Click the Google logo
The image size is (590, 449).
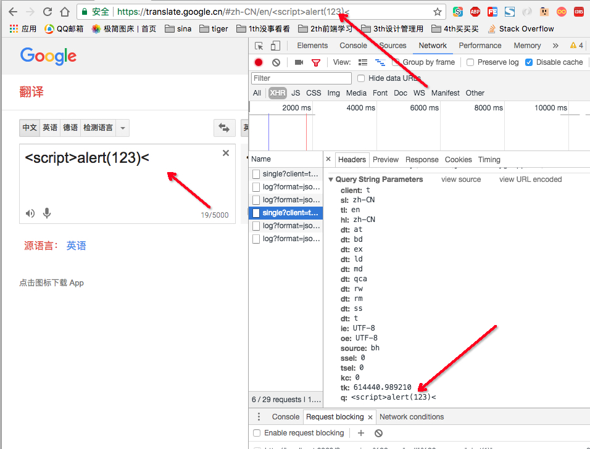(48, 56)
